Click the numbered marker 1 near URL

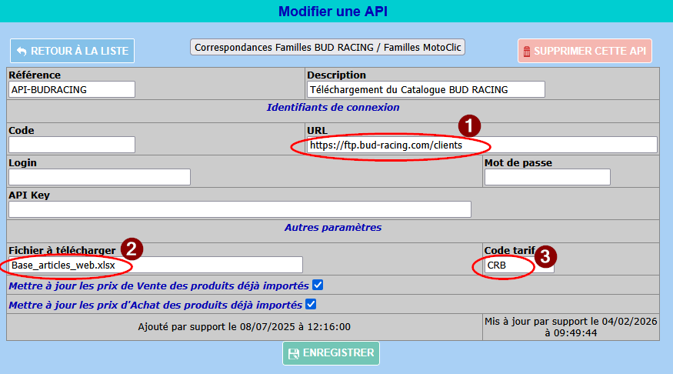[x=469, y=126]
